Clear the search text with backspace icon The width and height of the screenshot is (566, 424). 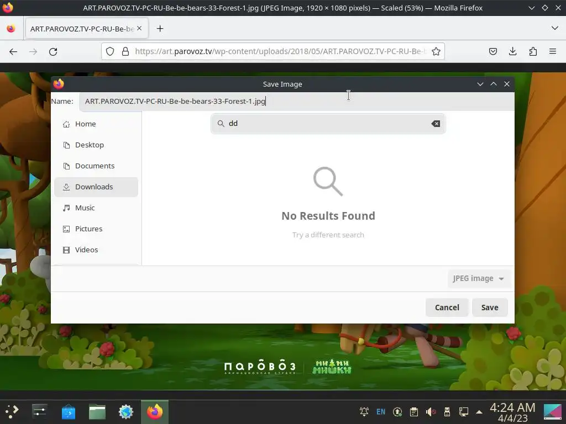click(436, 124)
